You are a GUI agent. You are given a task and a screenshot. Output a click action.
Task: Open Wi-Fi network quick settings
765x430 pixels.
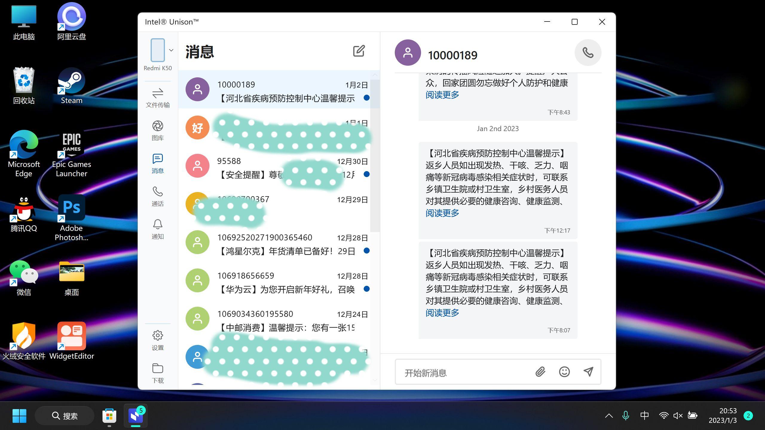[x=664, y=416]
